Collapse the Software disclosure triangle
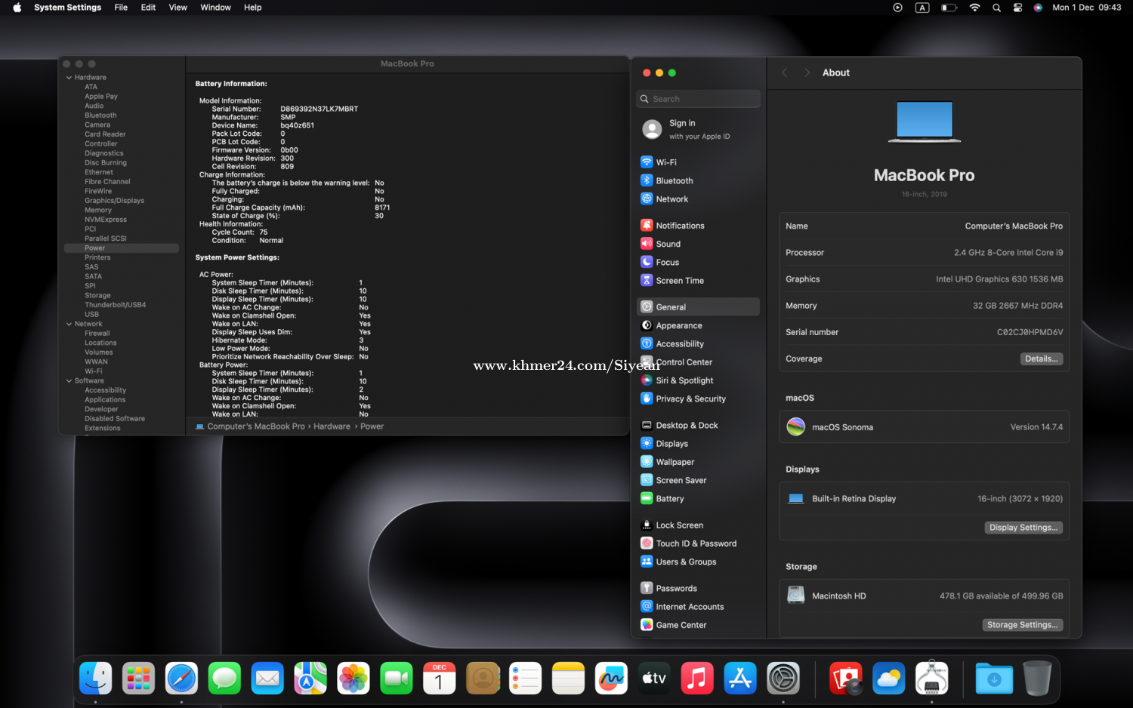 click(69, 381)
